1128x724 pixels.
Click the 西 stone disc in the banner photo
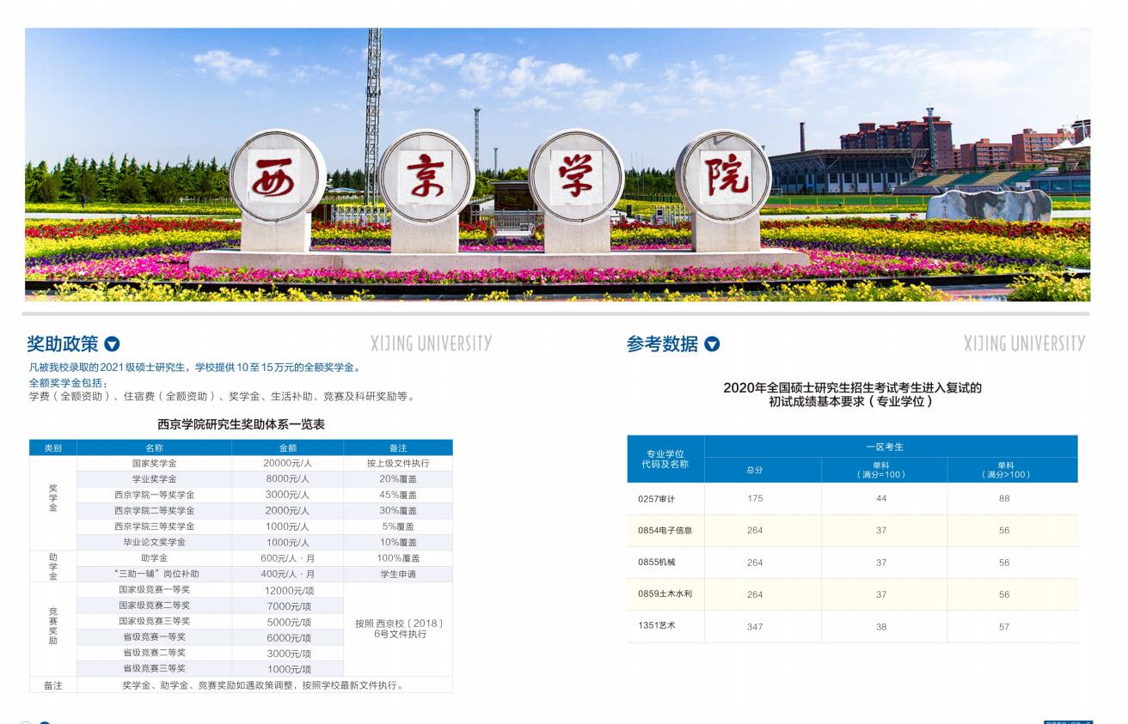pyautogui.click(x=277, y=176)
